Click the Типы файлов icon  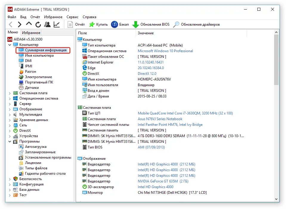point(21,168)
